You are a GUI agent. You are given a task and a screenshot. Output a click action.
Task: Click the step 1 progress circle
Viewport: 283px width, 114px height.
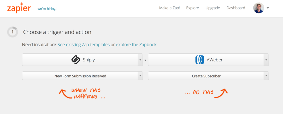[x=12, y=32]
